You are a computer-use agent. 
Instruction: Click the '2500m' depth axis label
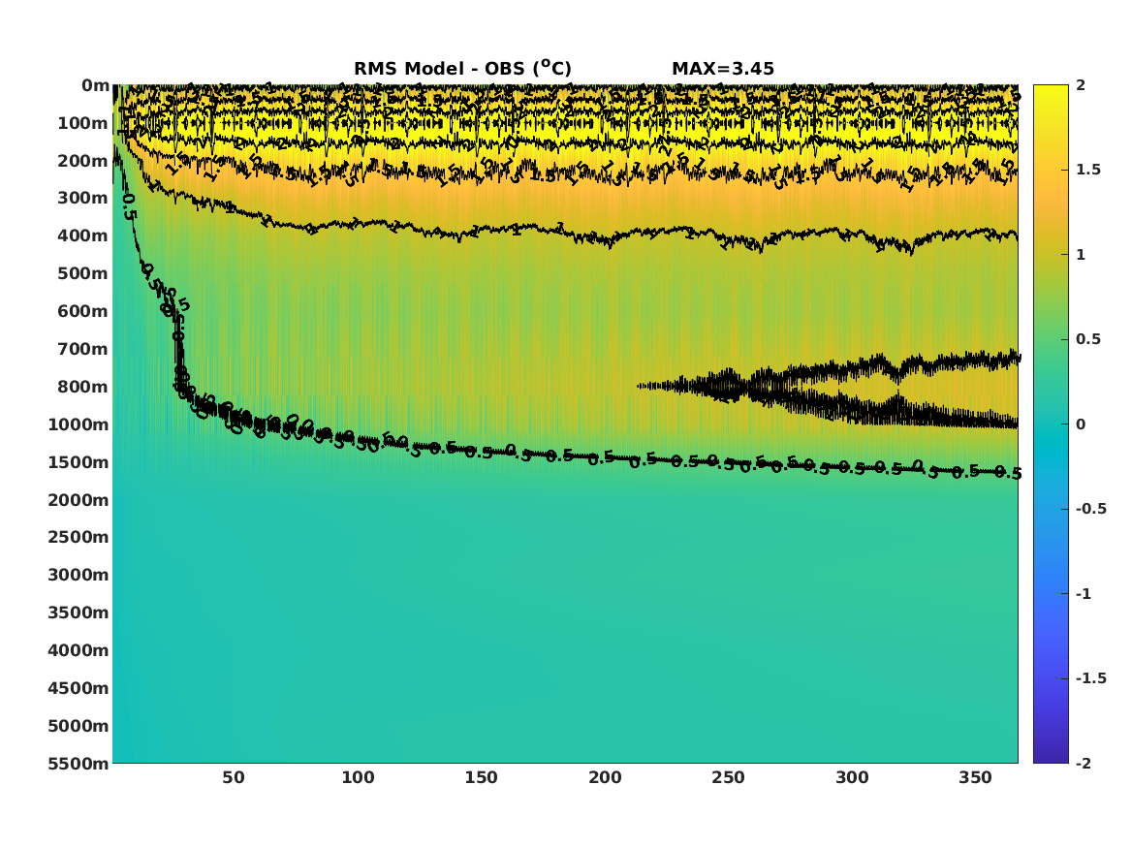pyautogui.click(x=79, y=537)
